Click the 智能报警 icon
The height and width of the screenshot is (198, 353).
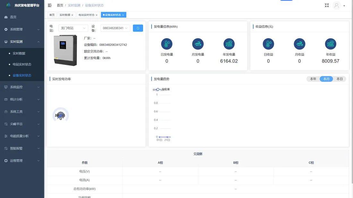coord(6,148)
